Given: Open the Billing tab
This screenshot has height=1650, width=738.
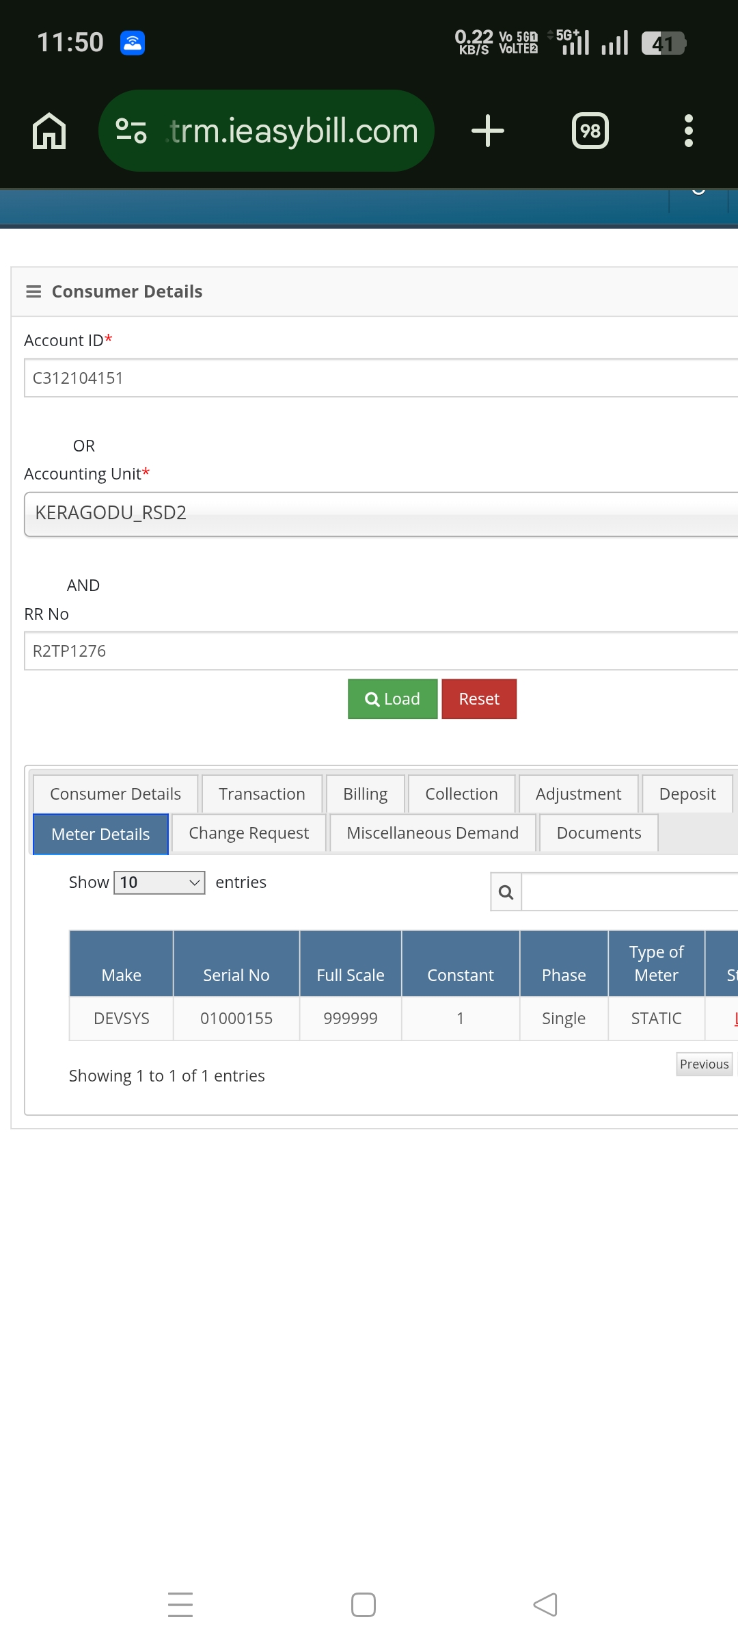Looking at the screenshot, I should point(365,794).
